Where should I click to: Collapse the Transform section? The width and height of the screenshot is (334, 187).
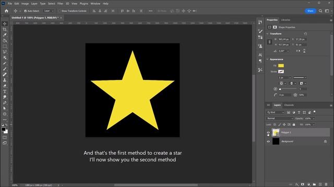(268, 34)
